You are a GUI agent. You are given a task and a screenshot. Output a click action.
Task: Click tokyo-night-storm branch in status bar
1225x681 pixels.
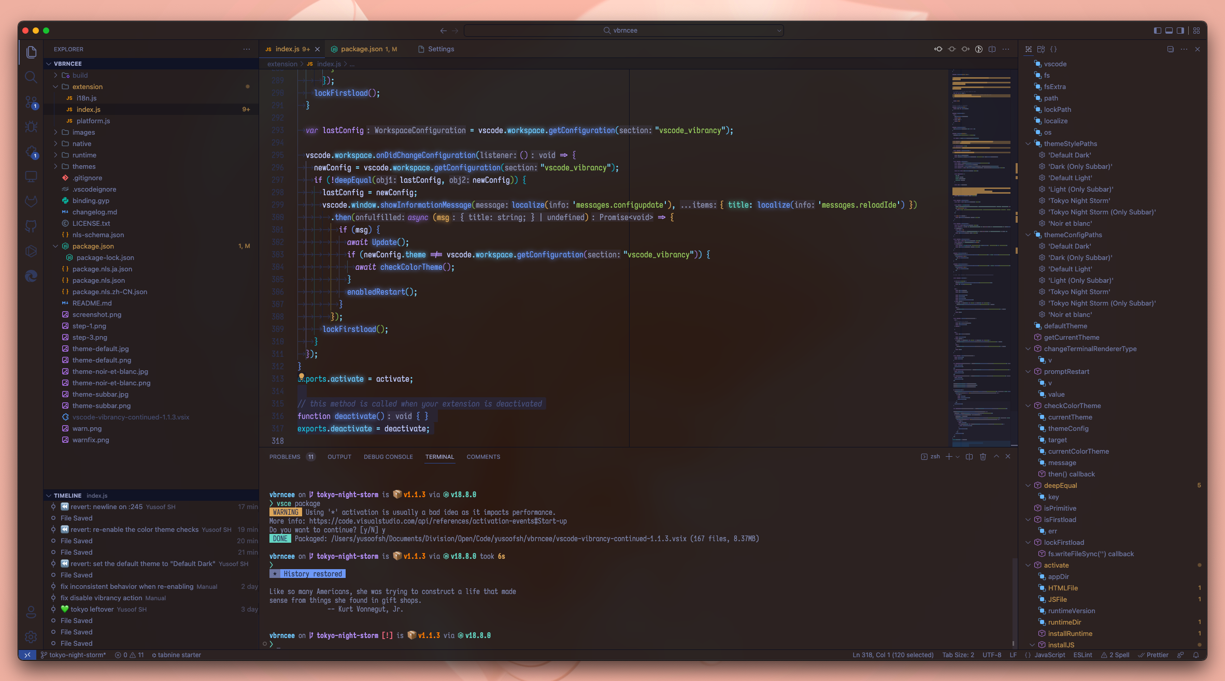[x=73, y=655]
